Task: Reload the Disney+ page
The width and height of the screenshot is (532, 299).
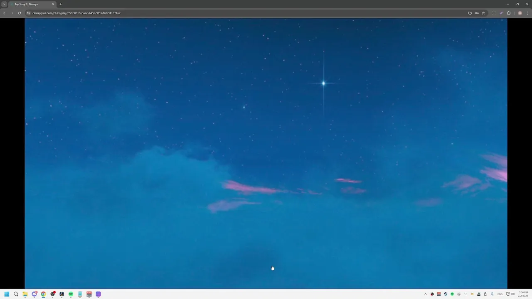Action: point(19,13)
